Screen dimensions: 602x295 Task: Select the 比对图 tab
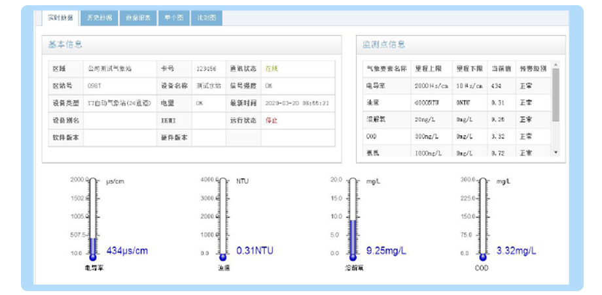pos(207,18)
